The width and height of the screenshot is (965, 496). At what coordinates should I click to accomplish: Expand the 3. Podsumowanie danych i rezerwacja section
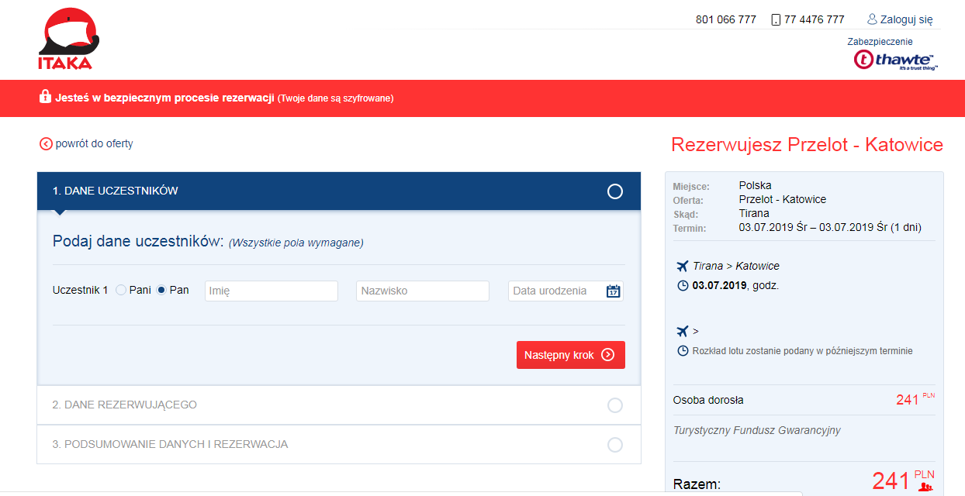click(x=339, y=444)
